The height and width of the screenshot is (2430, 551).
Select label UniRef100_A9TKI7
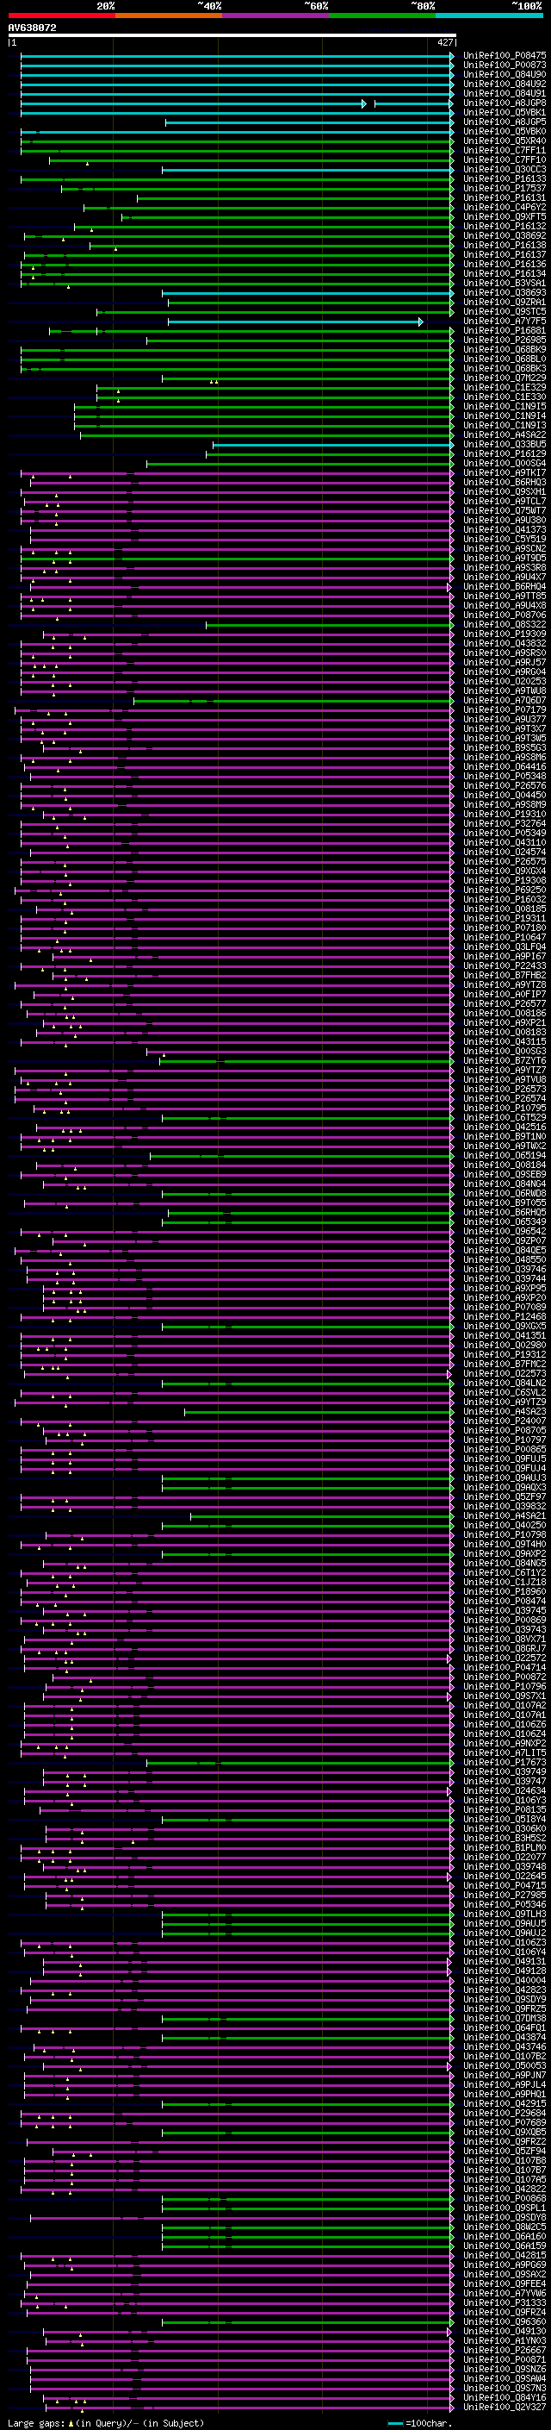click(505, 472)
